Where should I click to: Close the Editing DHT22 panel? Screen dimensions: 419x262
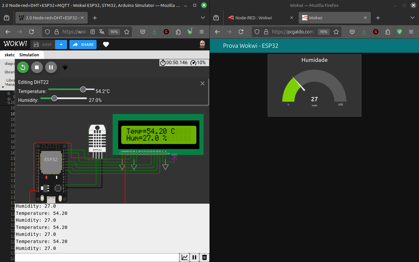pos(202,84)
